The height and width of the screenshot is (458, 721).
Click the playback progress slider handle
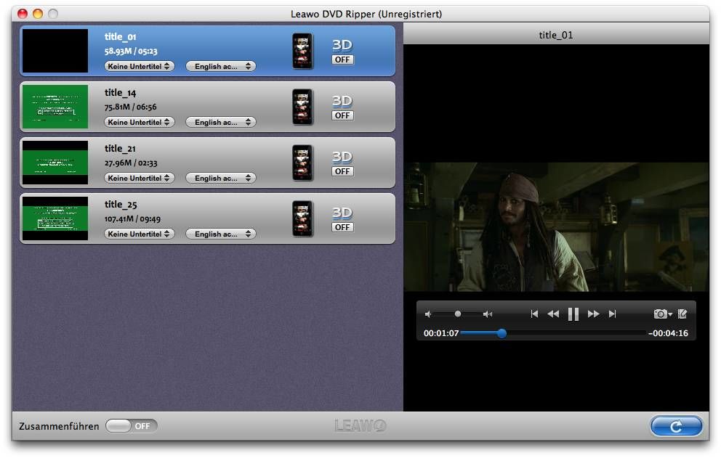(502, 333)
